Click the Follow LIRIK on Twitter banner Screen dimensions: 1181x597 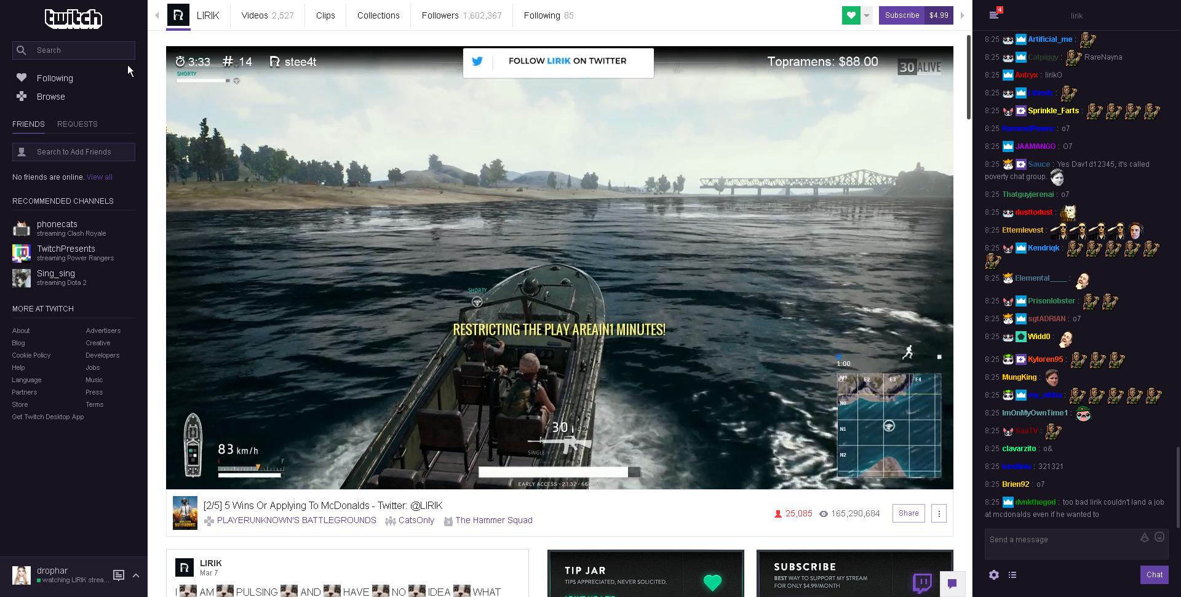coord(559,63)
